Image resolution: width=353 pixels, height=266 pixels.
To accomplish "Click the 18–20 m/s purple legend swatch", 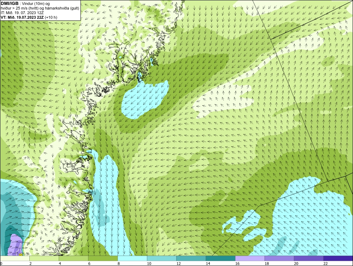I will pyautogui.click(x=279, y=258).
